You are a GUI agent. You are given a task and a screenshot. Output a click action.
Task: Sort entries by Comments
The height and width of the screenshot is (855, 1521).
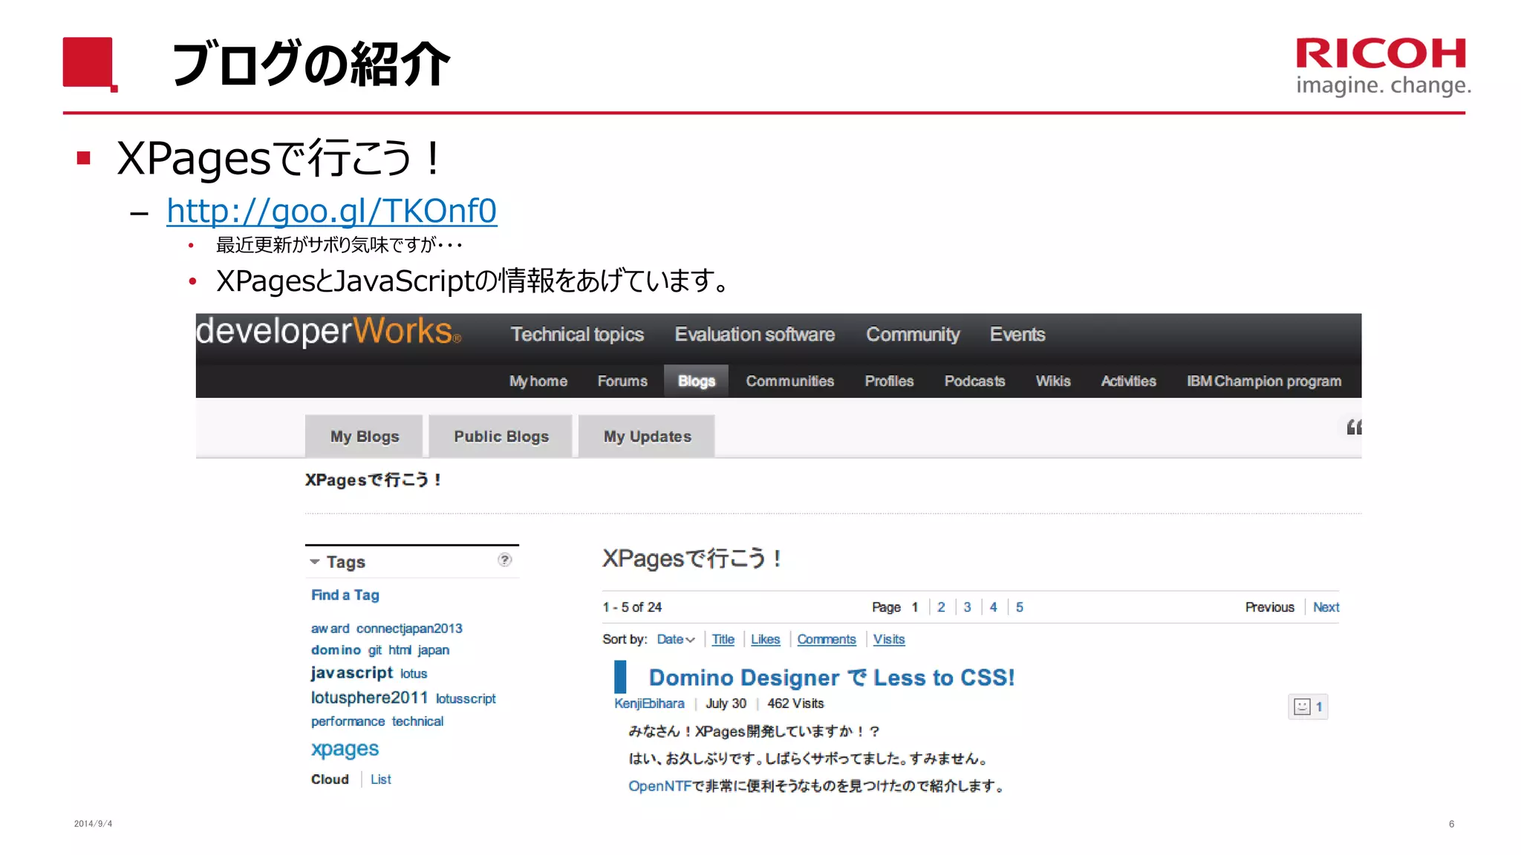click(827, 639)
